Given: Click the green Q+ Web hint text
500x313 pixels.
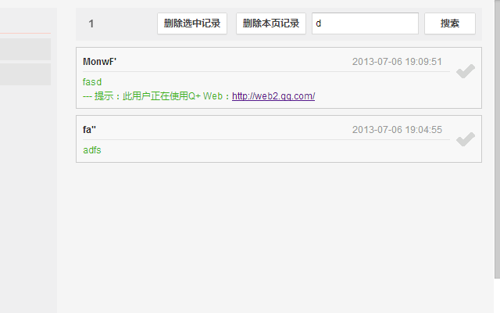Looking at the screenshot, I should [x=157, y=96].
